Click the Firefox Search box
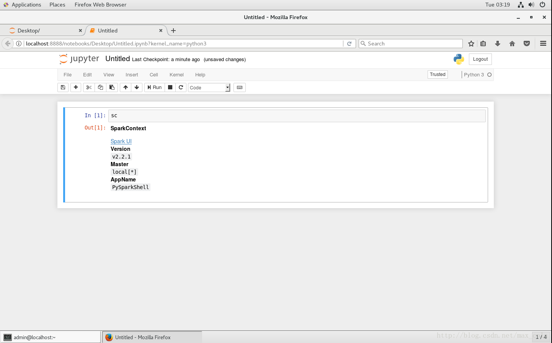 pyautogui.click(x=411, y=44)
